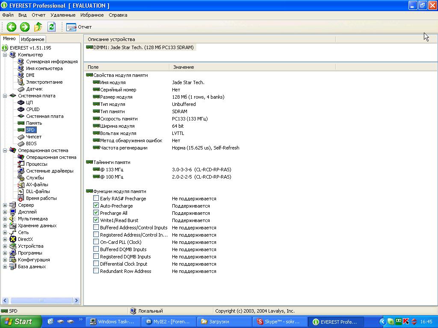
Task: Click the green Forward arrow toolbar icon
Action: pyautogui.click(x=24, y=27)
